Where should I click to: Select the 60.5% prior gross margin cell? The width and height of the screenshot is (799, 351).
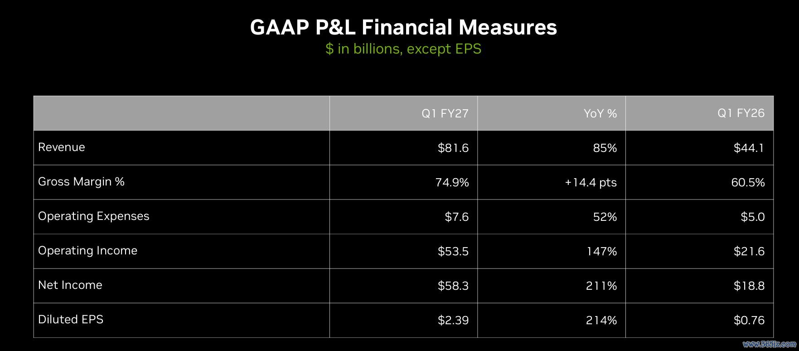pos(748,182)
